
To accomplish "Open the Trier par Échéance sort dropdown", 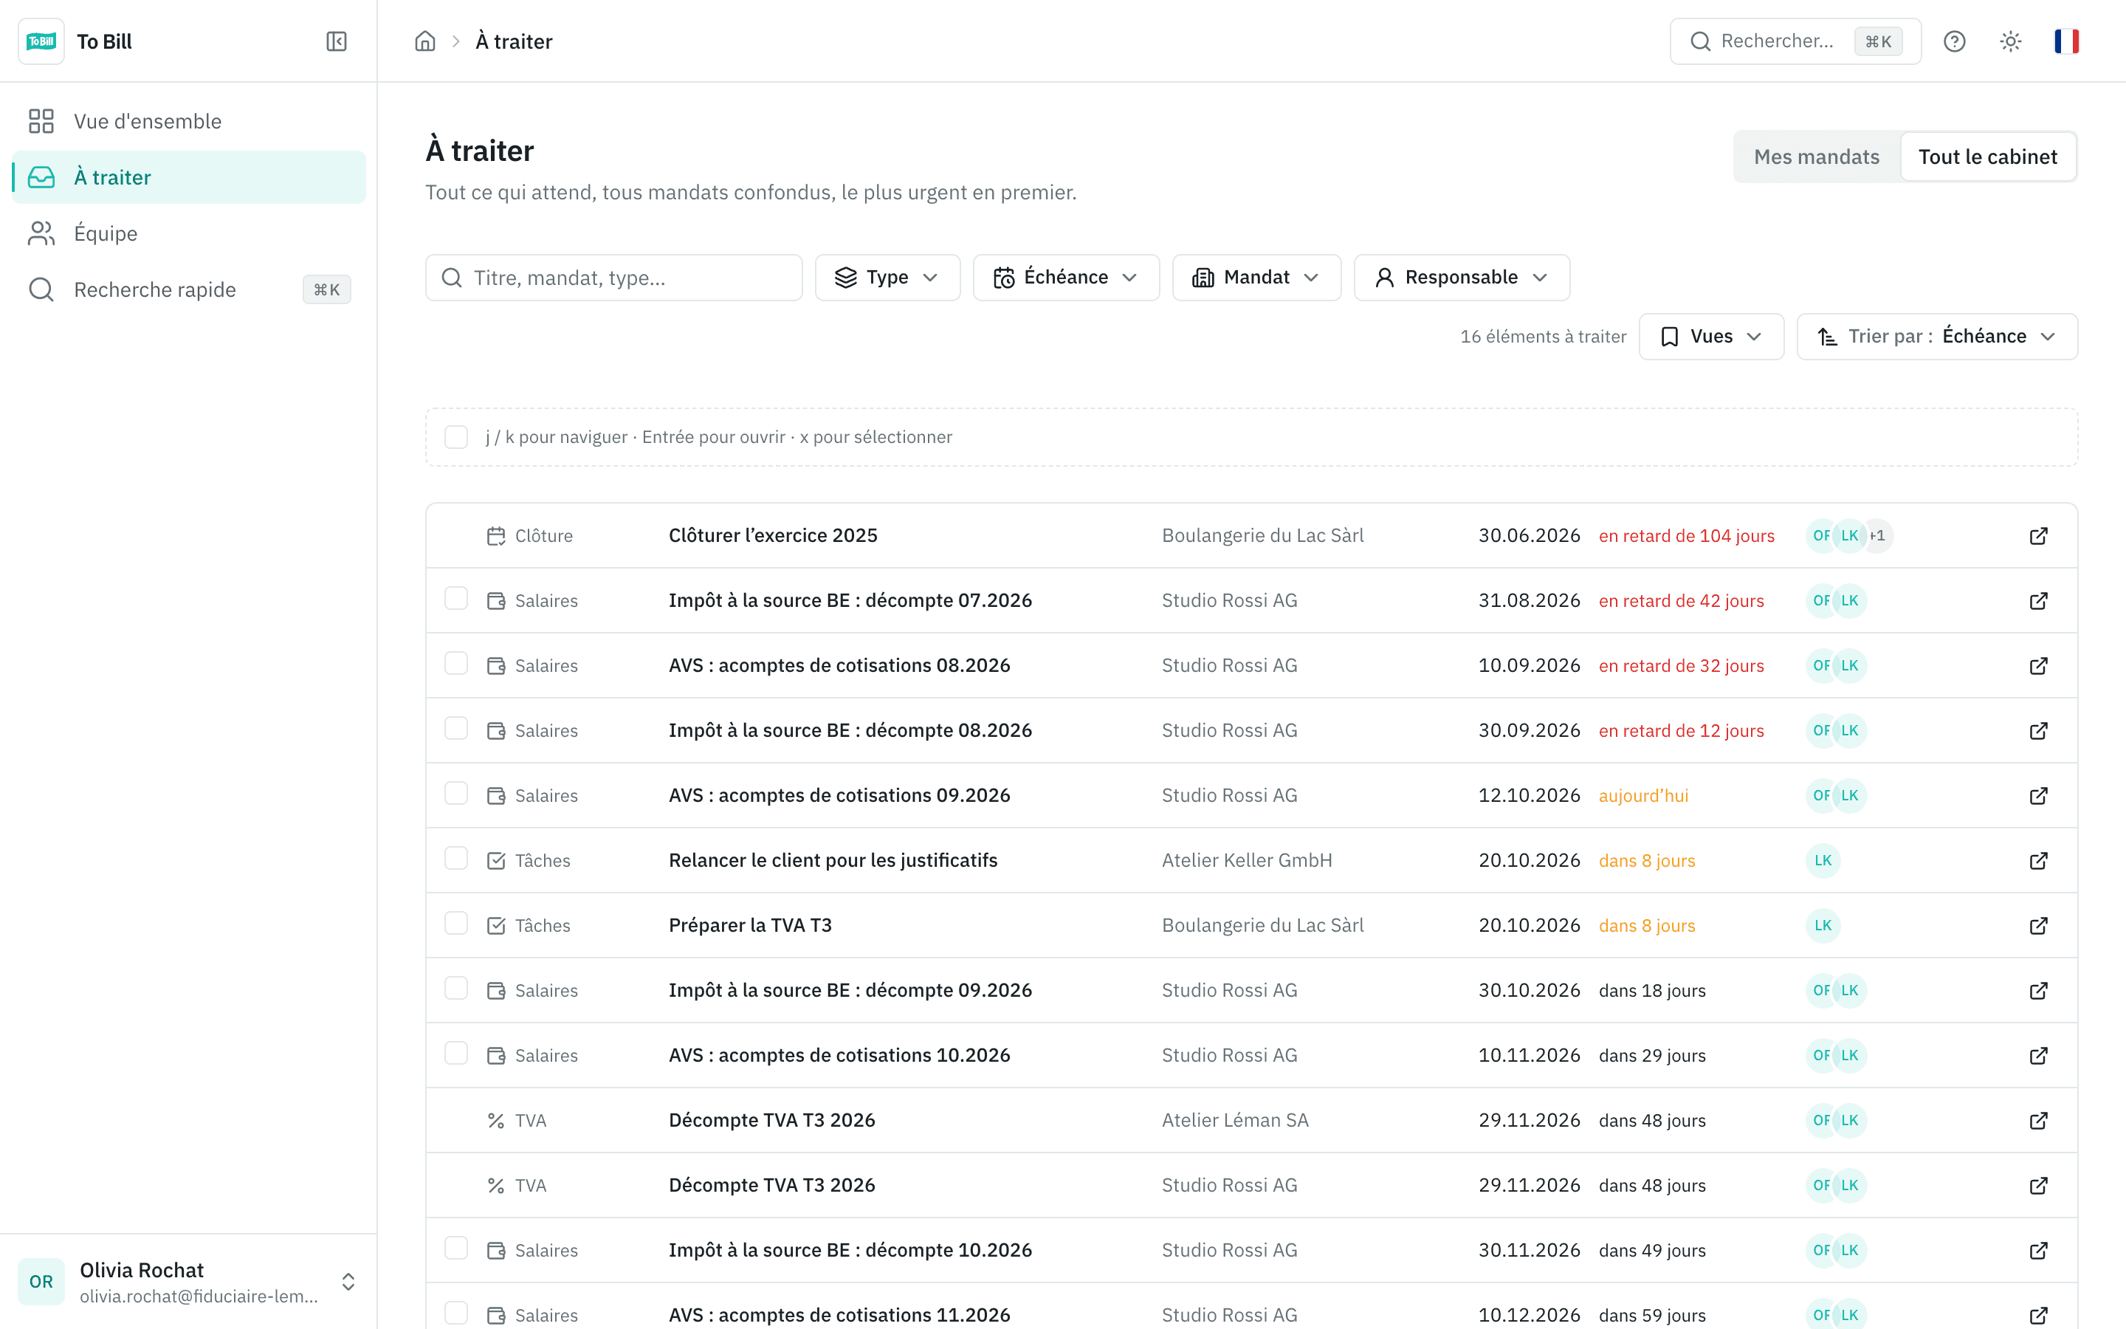I will click(1937, 337).
